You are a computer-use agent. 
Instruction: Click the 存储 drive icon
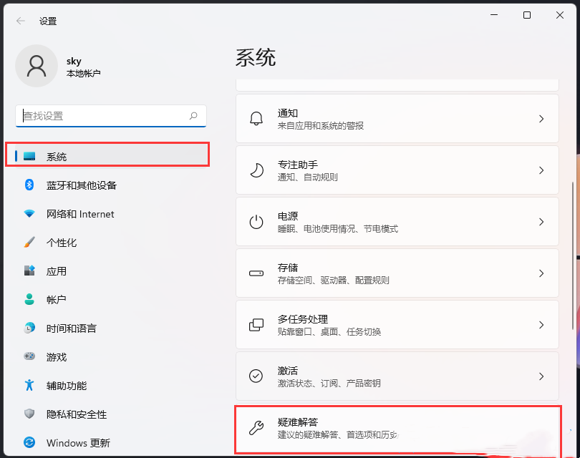coord(256,273)
